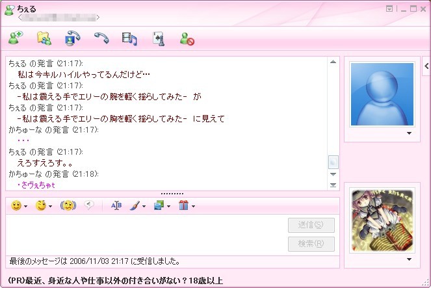
Task: Click the invite contact to conversation icon
Action: (16, 38)
